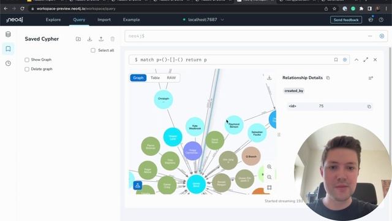
Task: Select the Graph result view
Action: (138, 78)
